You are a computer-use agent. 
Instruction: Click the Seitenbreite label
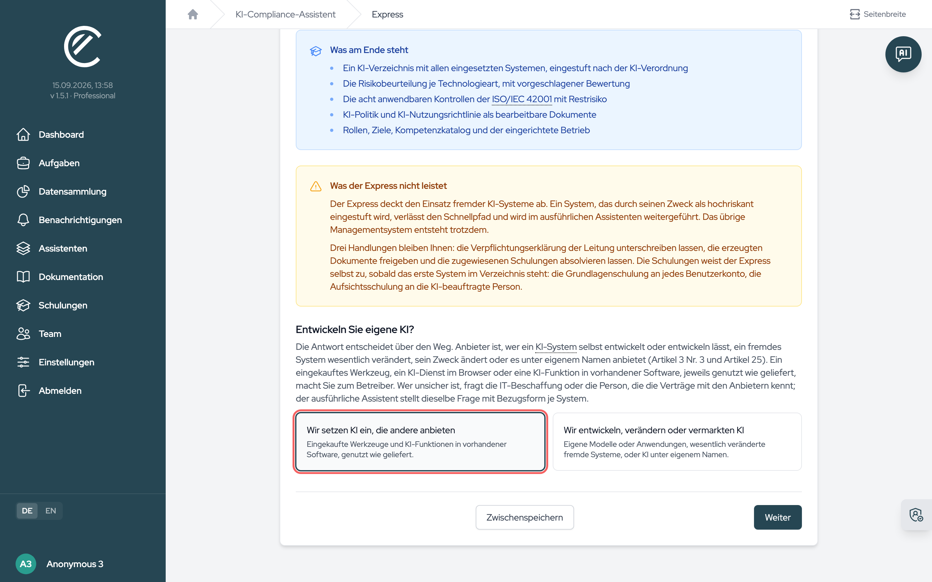[884, 14]
